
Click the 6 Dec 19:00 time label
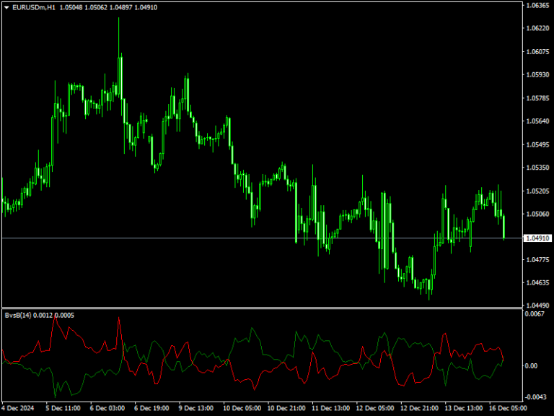(x=151, y=408)
